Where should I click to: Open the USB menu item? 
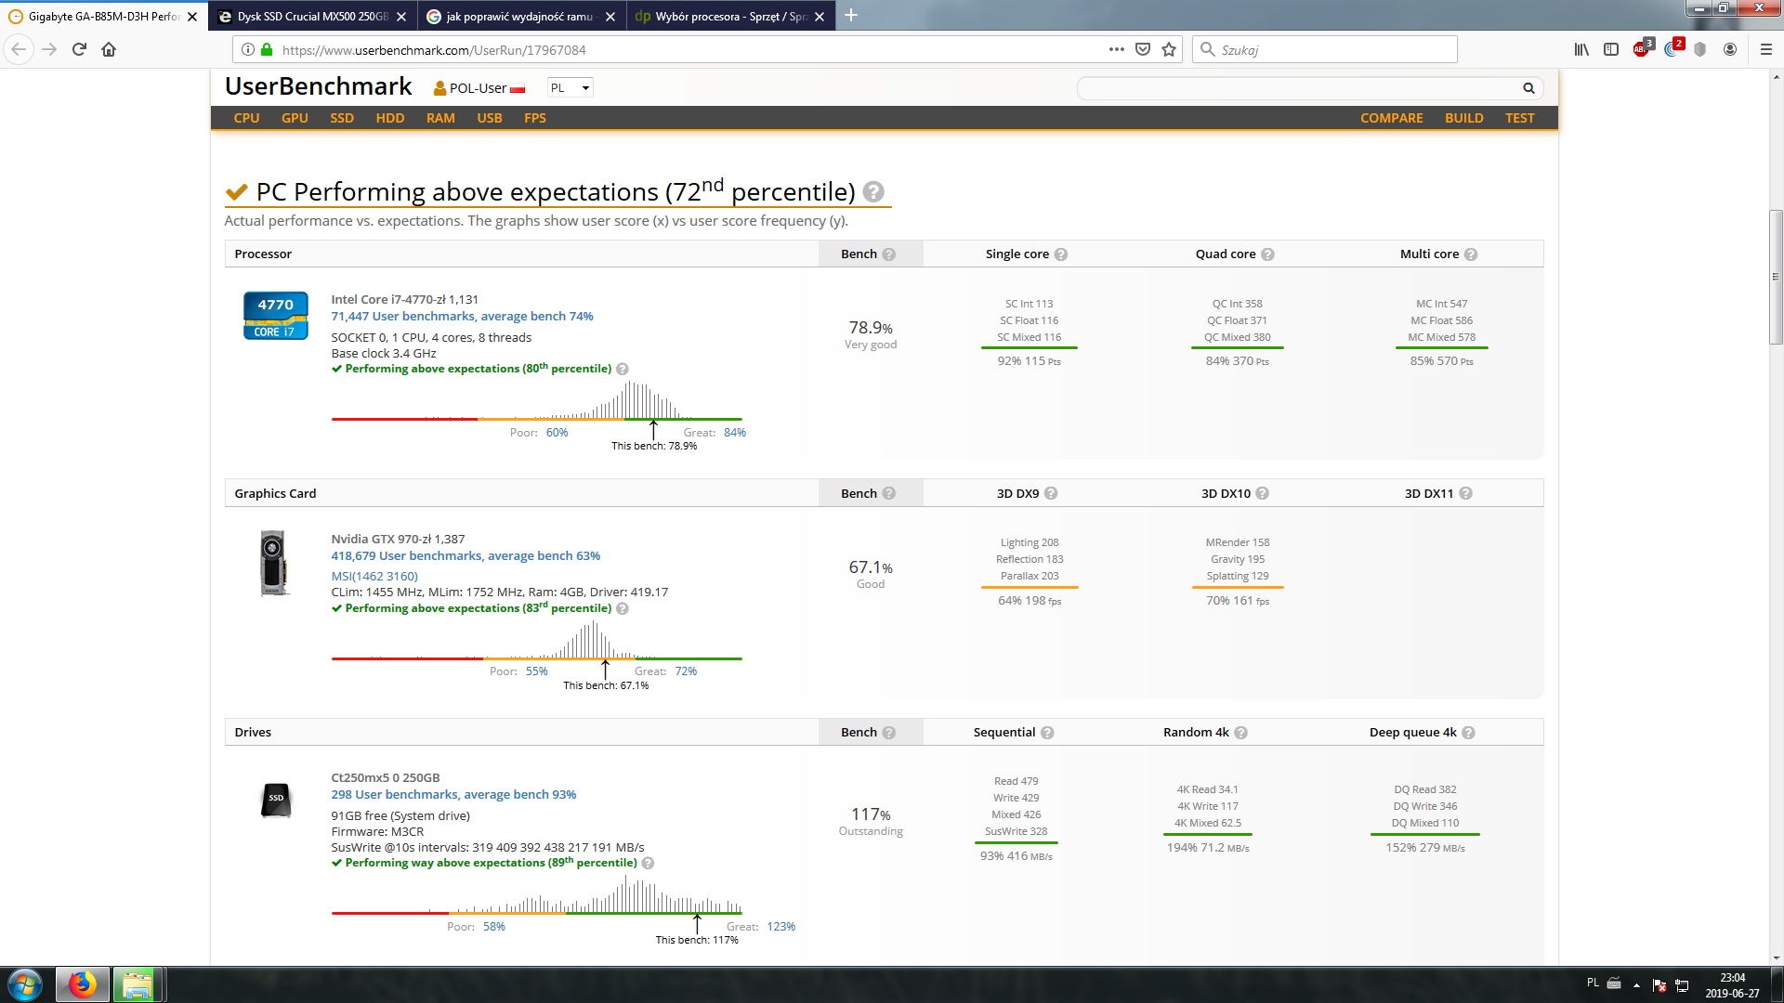coord(490,118)
